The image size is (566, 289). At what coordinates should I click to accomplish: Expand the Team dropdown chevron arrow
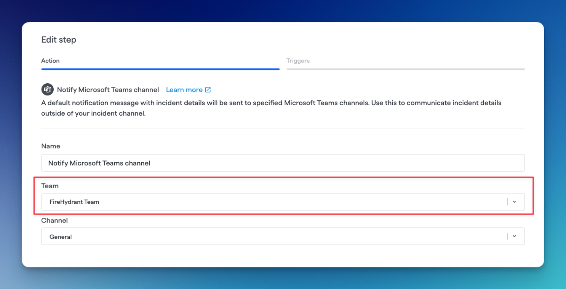click(x=514, y=202)
